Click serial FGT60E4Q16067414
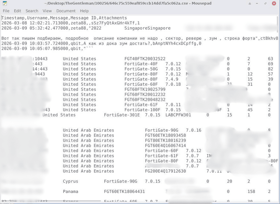The width and height of the screenshot is (280, 204). click(x=165, y=146)
